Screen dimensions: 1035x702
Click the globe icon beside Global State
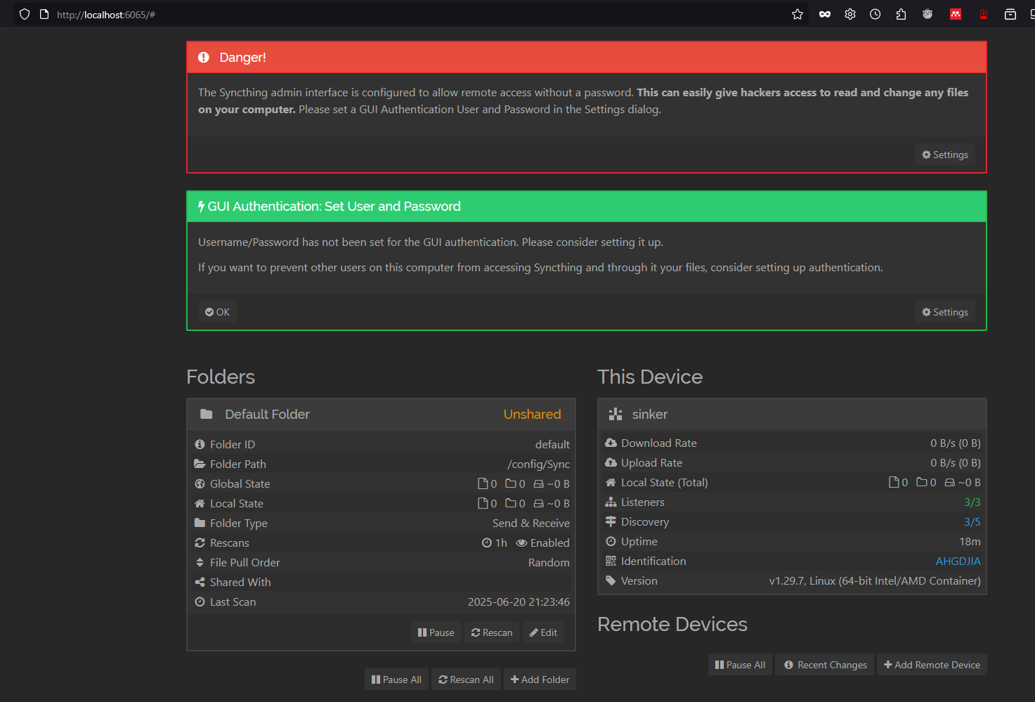[x=200, y=483]
